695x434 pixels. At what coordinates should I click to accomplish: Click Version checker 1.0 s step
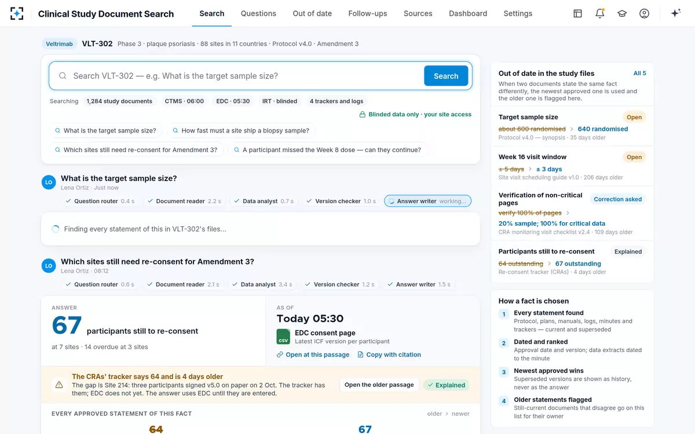[x=341, y=201]
